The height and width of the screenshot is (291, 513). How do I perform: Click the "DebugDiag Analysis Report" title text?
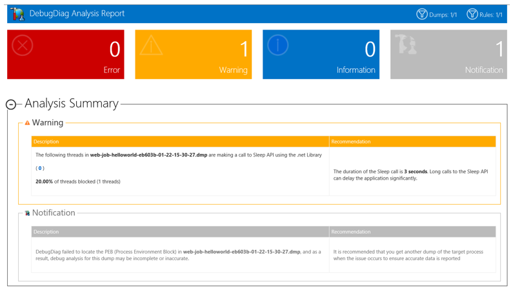77,14
